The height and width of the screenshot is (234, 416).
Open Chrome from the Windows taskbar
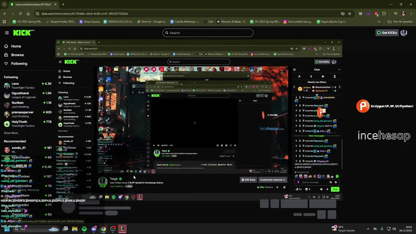tap(103, 229)
